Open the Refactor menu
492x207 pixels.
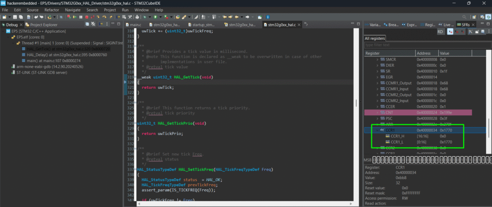point(51,10)
